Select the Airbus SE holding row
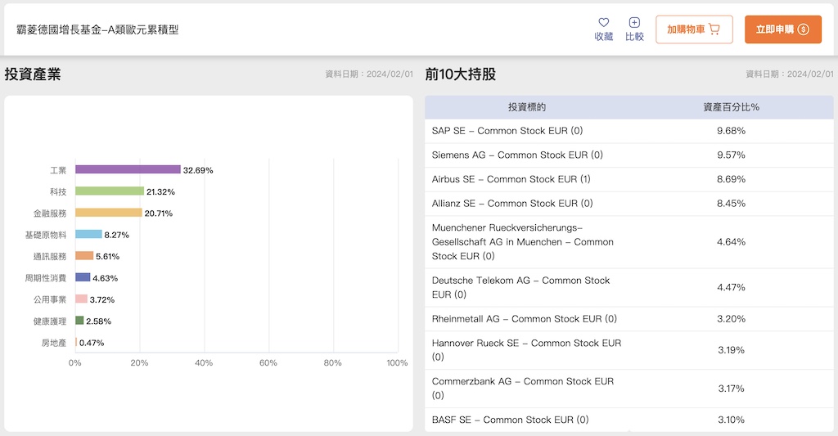Image resolution: width=838 pixels, height=436 pixels. [628, 179]
